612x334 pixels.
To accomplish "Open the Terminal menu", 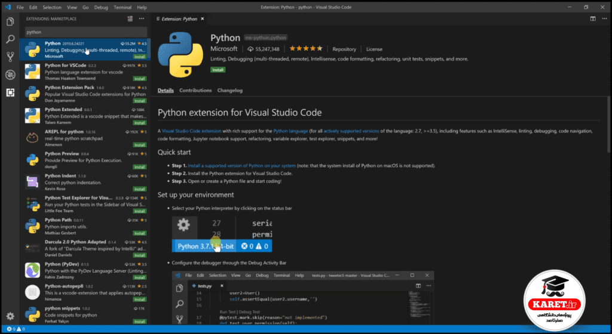I will (x=123, y=7).
